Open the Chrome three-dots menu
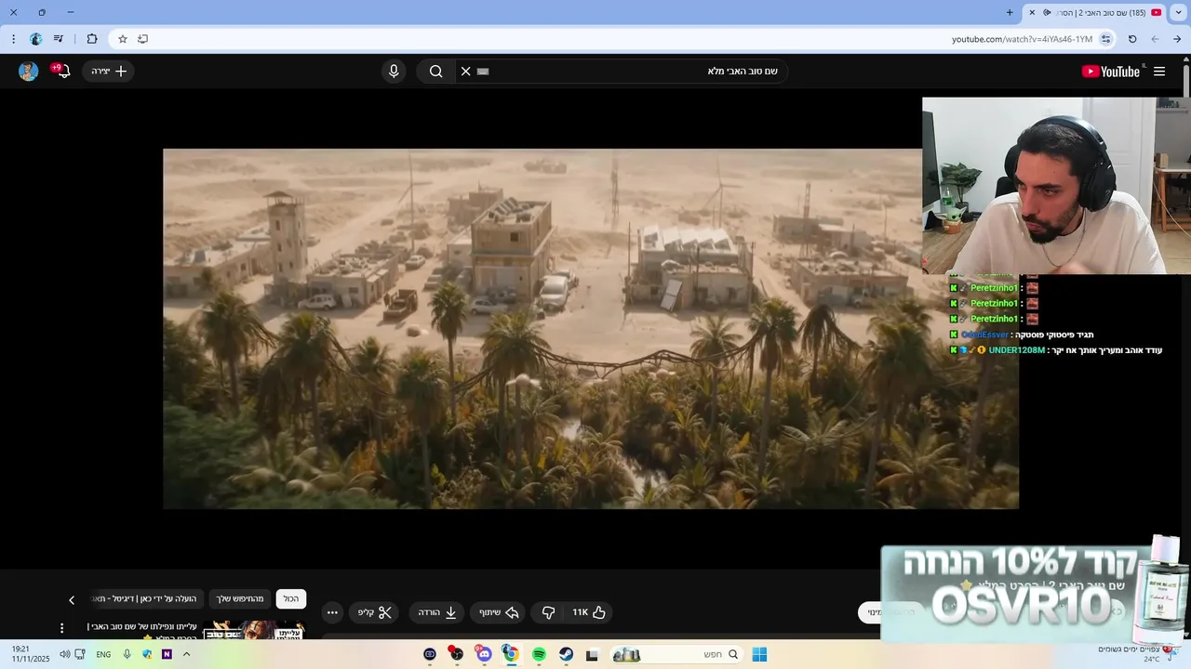Screen dimensions: 1191x669 tap(13, 39)
